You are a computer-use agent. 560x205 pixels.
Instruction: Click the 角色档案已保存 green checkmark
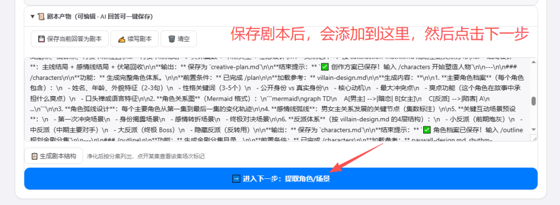[427, 130]
